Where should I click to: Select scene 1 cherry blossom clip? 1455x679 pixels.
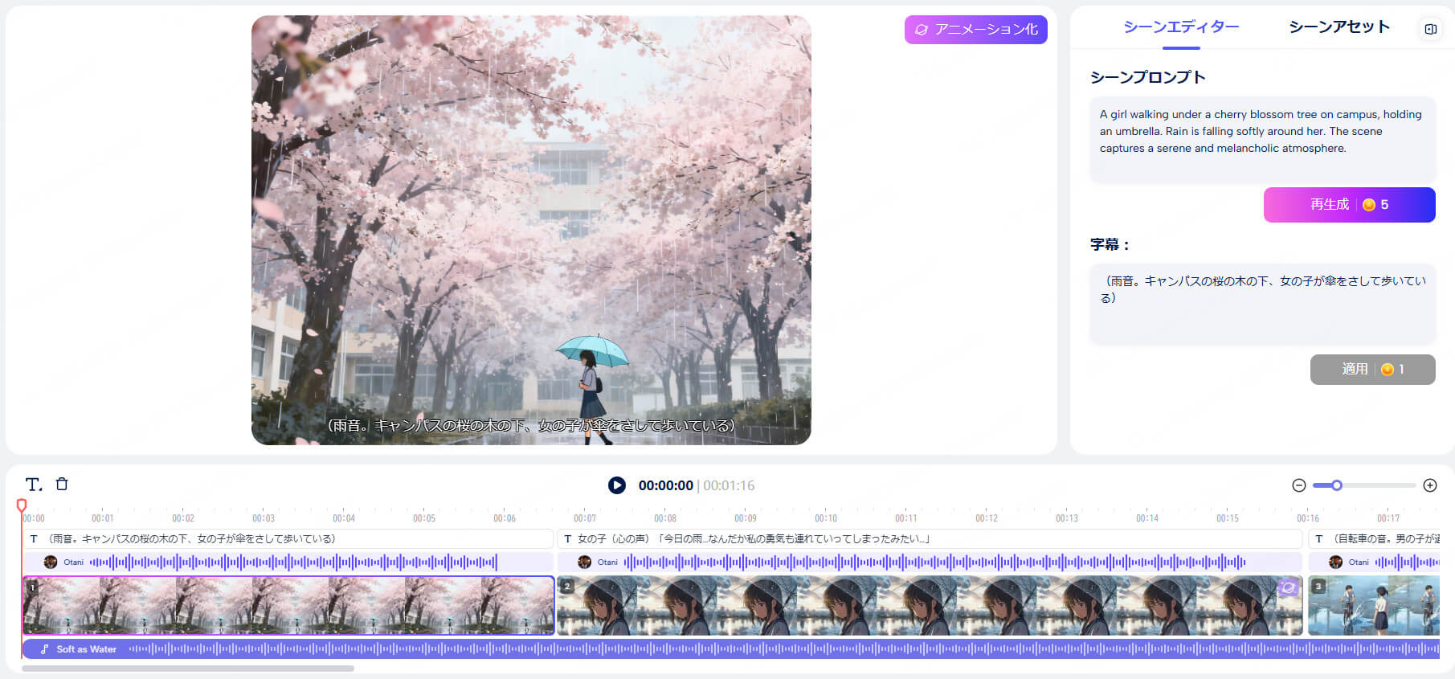click(288, 605)
